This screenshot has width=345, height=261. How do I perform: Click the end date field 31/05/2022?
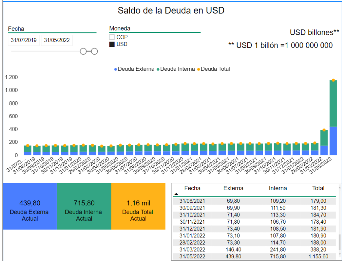pos(57,40)
